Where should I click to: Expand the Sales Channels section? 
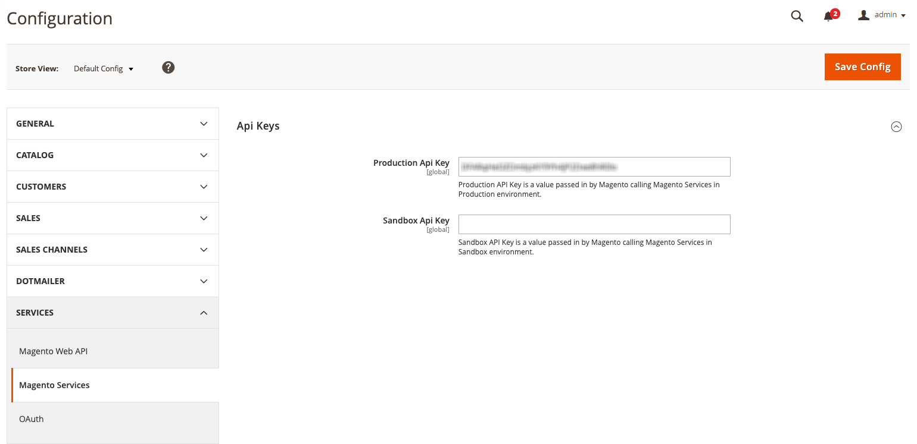pos(113,250)
